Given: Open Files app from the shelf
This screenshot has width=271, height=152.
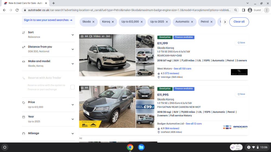Looking at the screenshot, I should pos(141,147).
